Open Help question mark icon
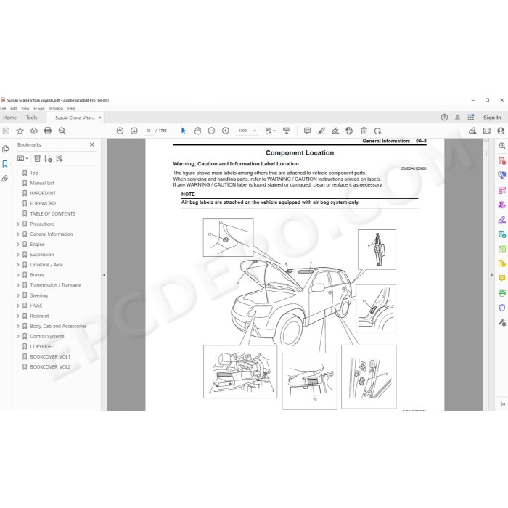 444,118
